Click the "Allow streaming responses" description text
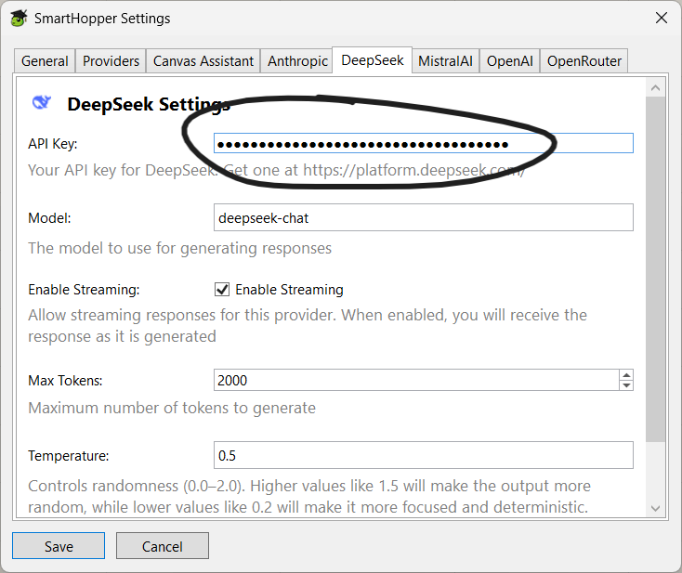This screenshot has height=573, width=682. pos(308,326)
